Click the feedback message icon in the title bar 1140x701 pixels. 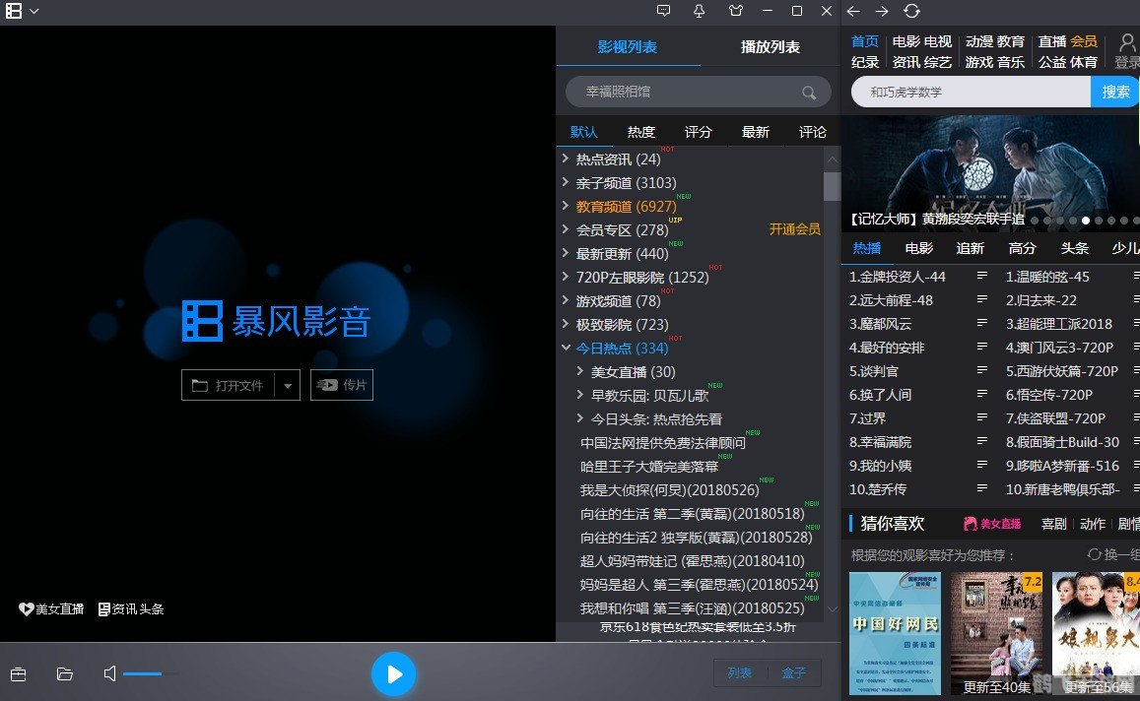click(x=663, y=11)
